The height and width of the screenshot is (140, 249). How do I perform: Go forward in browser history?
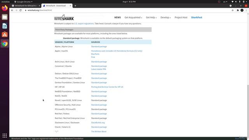click(x=16, y=10)
